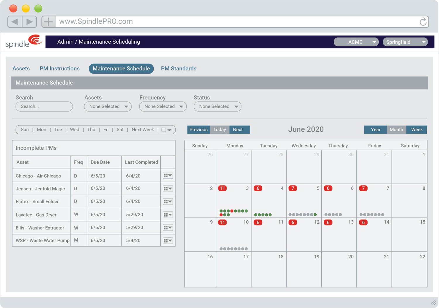Click into the Search input field
The width and height of the screenshot is (439, 308).
tap(44, 106)
